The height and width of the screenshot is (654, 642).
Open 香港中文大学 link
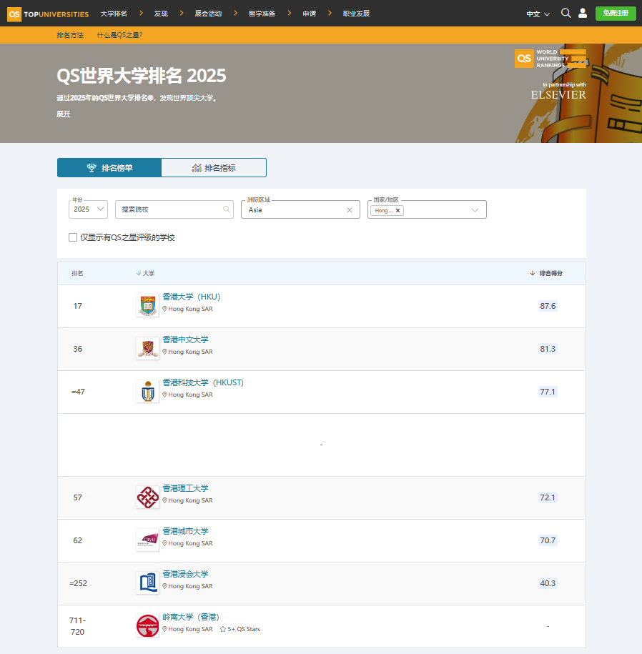coord(185,340)
